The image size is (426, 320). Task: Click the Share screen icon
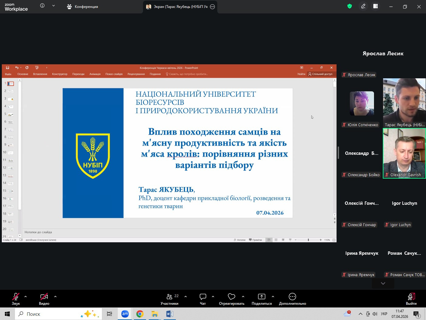261,299
